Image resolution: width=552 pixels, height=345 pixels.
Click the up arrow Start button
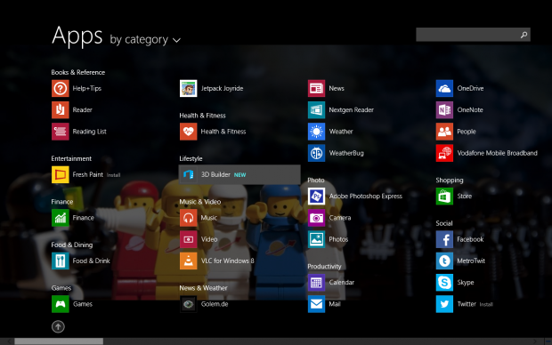58,326
